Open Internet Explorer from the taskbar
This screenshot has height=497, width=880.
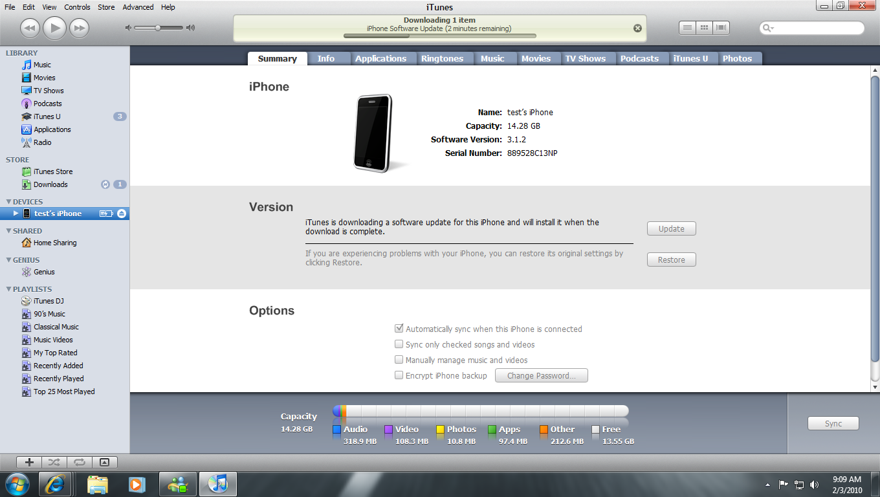click(x=55, y=483)
